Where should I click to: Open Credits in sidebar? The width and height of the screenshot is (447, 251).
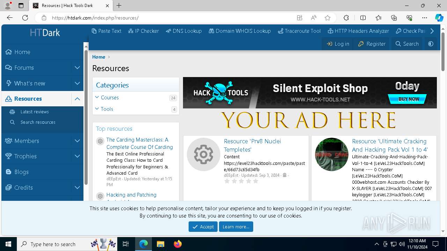click(36, 188)
